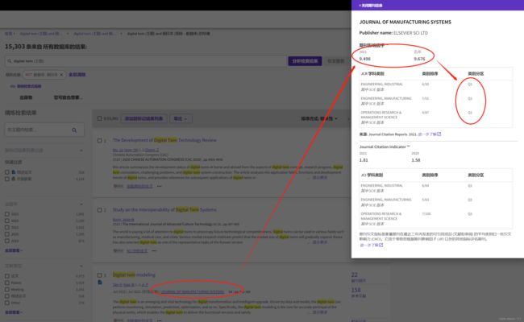Show all publication years link
Viewport: 524px width, 322px height.
(x=14, y=250)
